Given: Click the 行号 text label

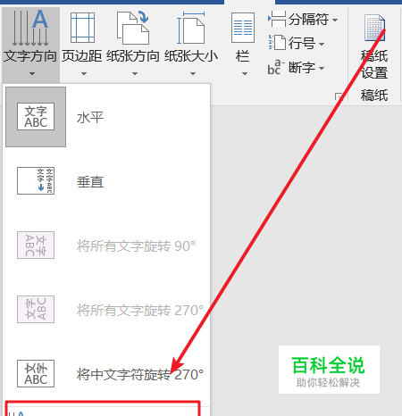Looking at the screenshot, I should [x=302, y=44].
